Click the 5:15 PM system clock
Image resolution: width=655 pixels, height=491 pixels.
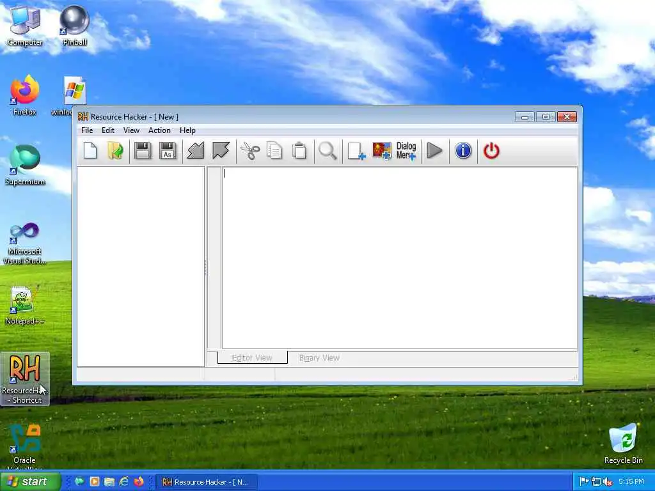coord(631,482)
